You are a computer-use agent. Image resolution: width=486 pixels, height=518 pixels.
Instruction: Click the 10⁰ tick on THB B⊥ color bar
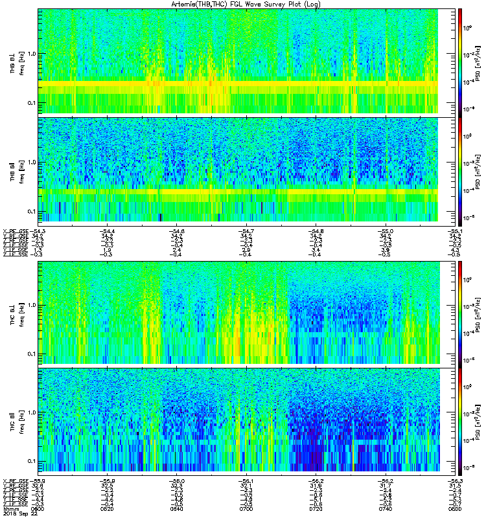[x=467, y=28]
